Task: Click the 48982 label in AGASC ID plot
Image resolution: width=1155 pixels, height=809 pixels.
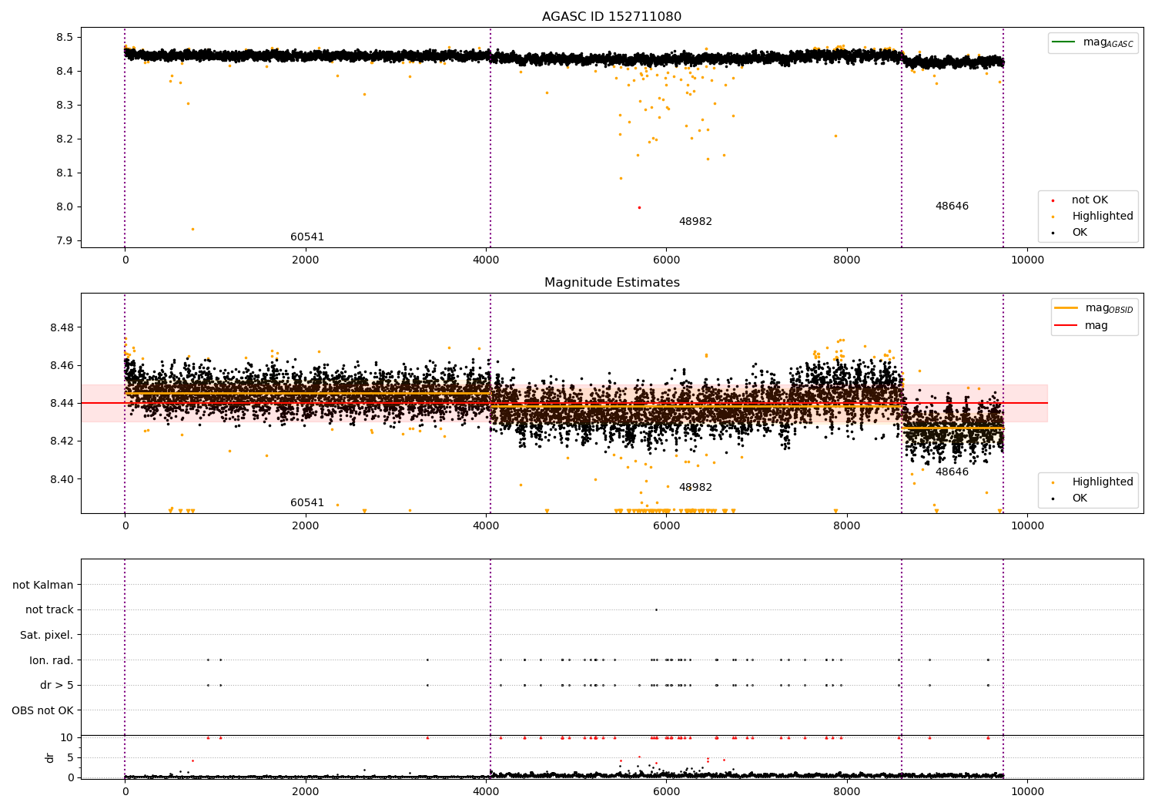Action: pyautogui.click(x=695, y=222)
